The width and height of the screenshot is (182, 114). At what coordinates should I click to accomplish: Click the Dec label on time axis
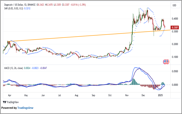[143, 95]
